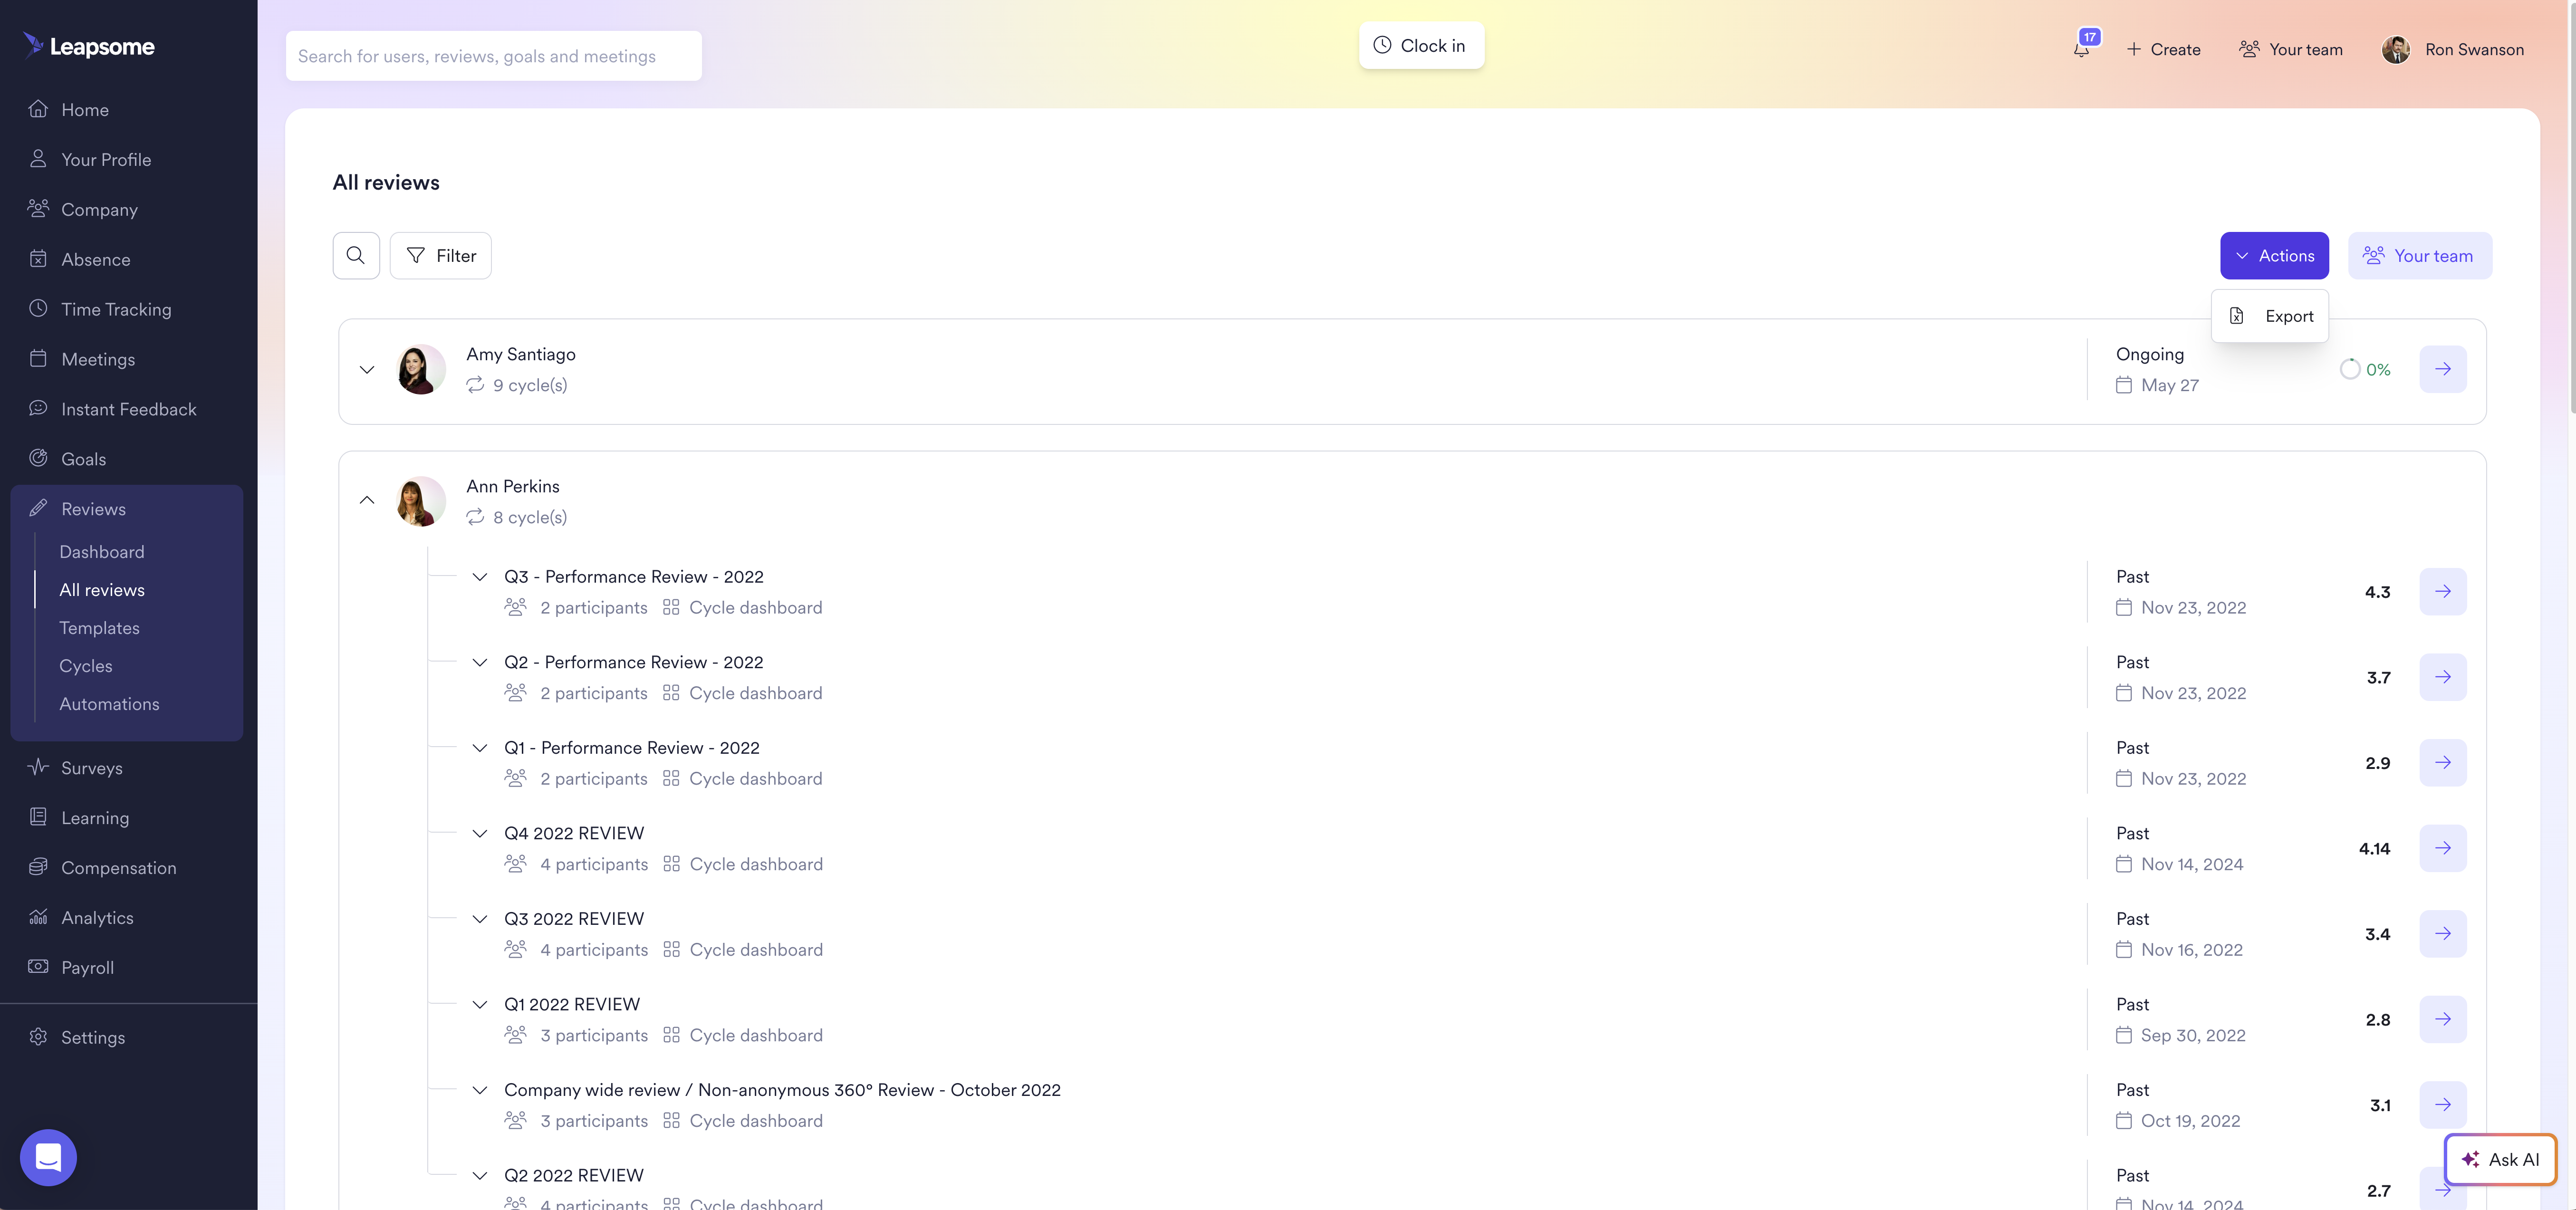Open notifications bell with 17 badge
The width and height of the screenshot is (2576, 1210).
tap(2083, 47)
